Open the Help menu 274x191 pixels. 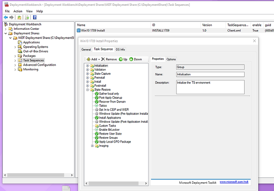pos(40,11)
